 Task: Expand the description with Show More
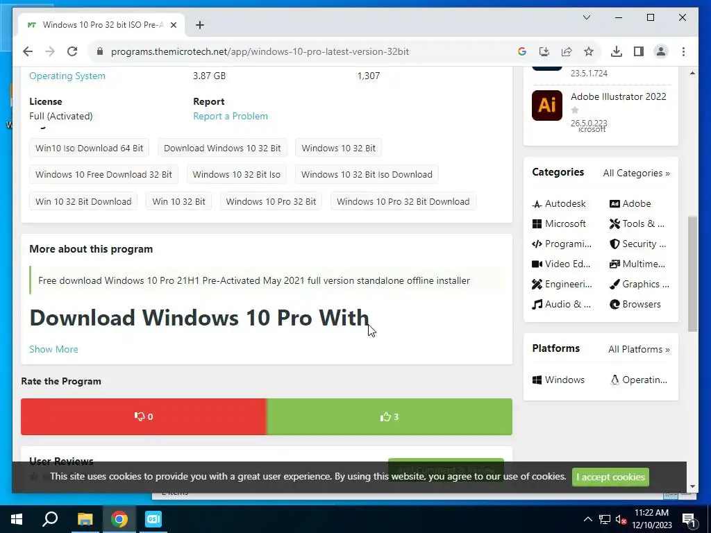(53, 350)
